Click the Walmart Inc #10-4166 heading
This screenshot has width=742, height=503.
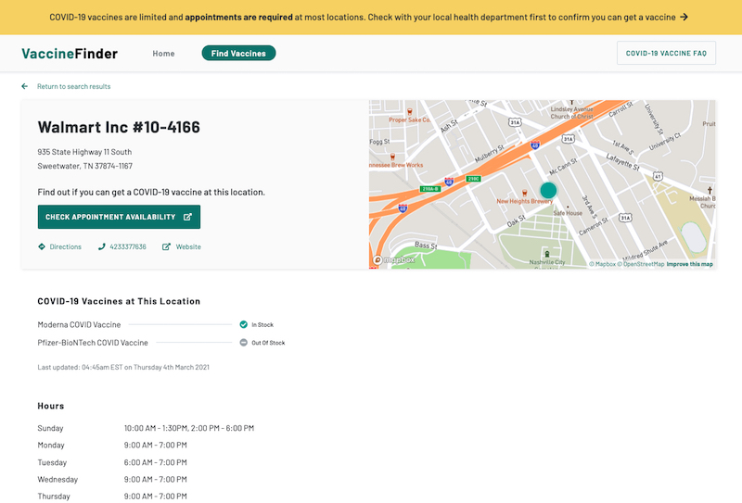pyautogui.click(x=119, y=127)
